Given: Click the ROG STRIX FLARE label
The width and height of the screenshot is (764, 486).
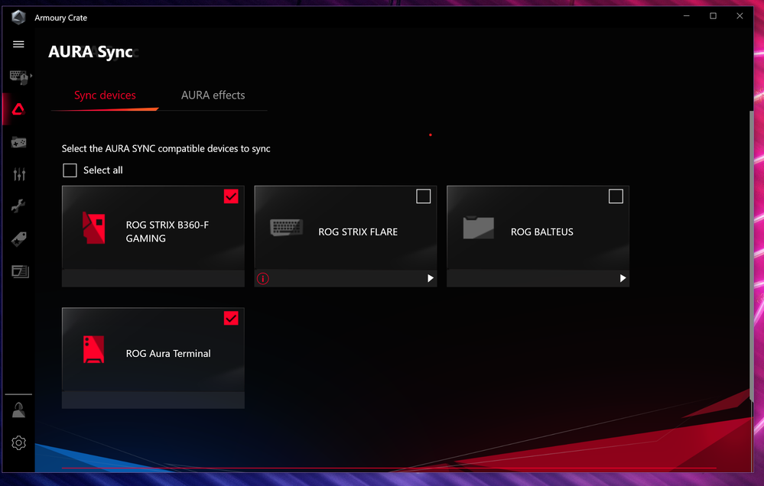Looking at the screenshot, I should click(358, 232).
